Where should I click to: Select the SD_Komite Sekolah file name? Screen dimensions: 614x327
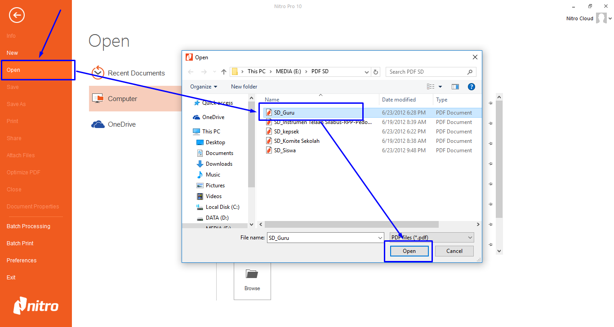pyautogui.click(x=297, y=141)
